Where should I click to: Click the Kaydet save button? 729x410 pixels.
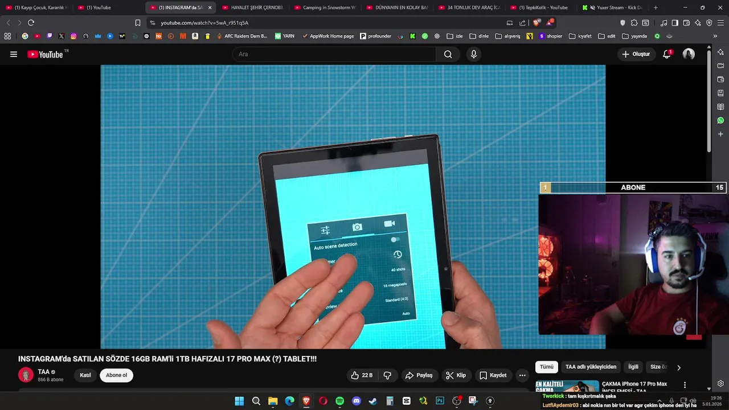point(493,375)
